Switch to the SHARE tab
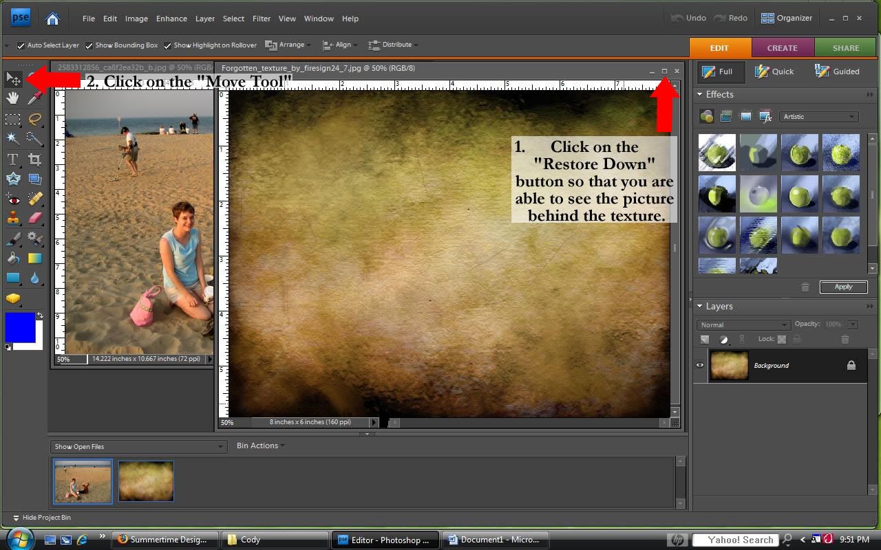881x550 pixels. [x=846, y=48]
